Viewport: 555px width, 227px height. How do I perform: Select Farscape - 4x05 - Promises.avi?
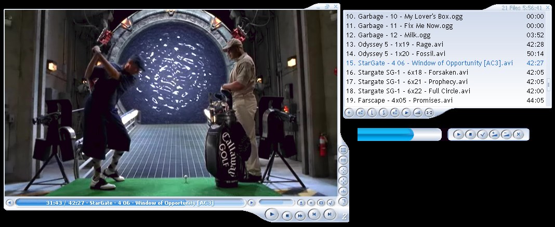click(x=445, y=101)
